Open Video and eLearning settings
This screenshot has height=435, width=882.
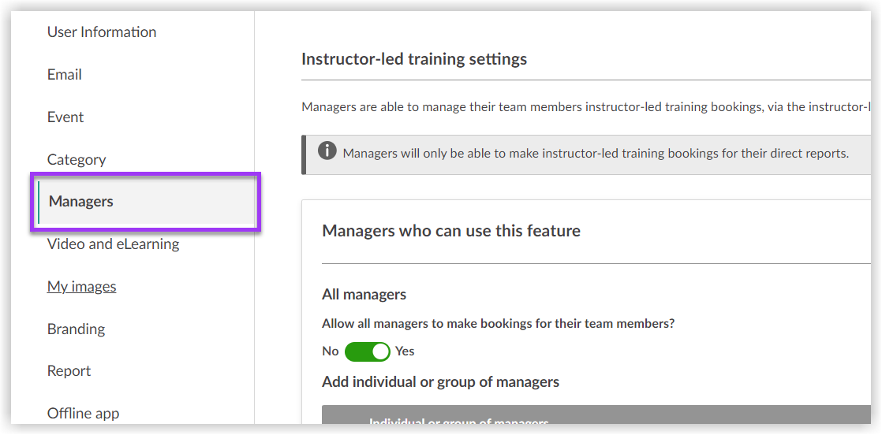(113, 244)
